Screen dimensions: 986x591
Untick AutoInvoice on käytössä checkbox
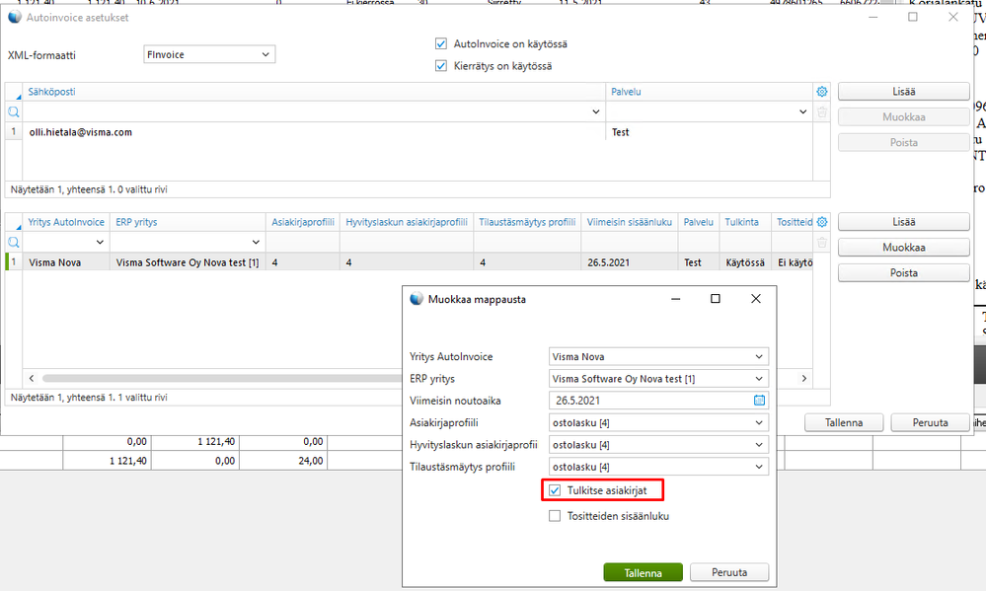(x=441, y=44)
